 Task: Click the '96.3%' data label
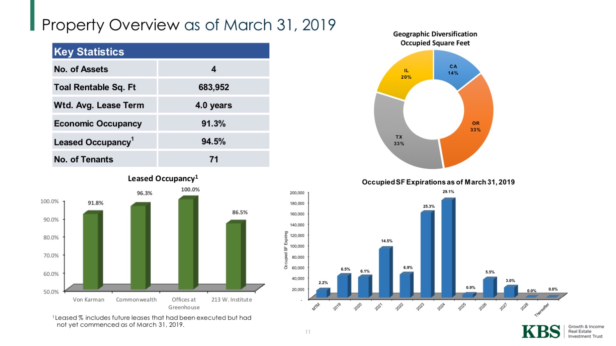click(145, 193)
